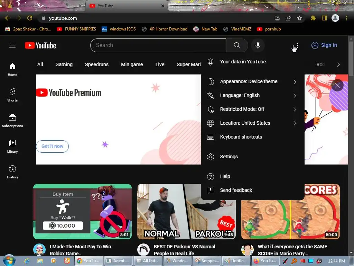
Task: Select the All category chip
Action: coord(40,64)
